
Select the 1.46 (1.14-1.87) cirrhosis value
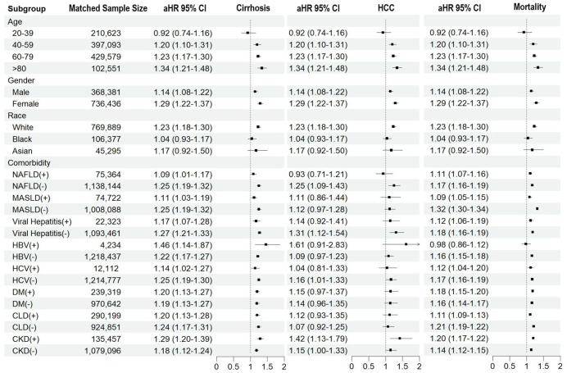183,245
